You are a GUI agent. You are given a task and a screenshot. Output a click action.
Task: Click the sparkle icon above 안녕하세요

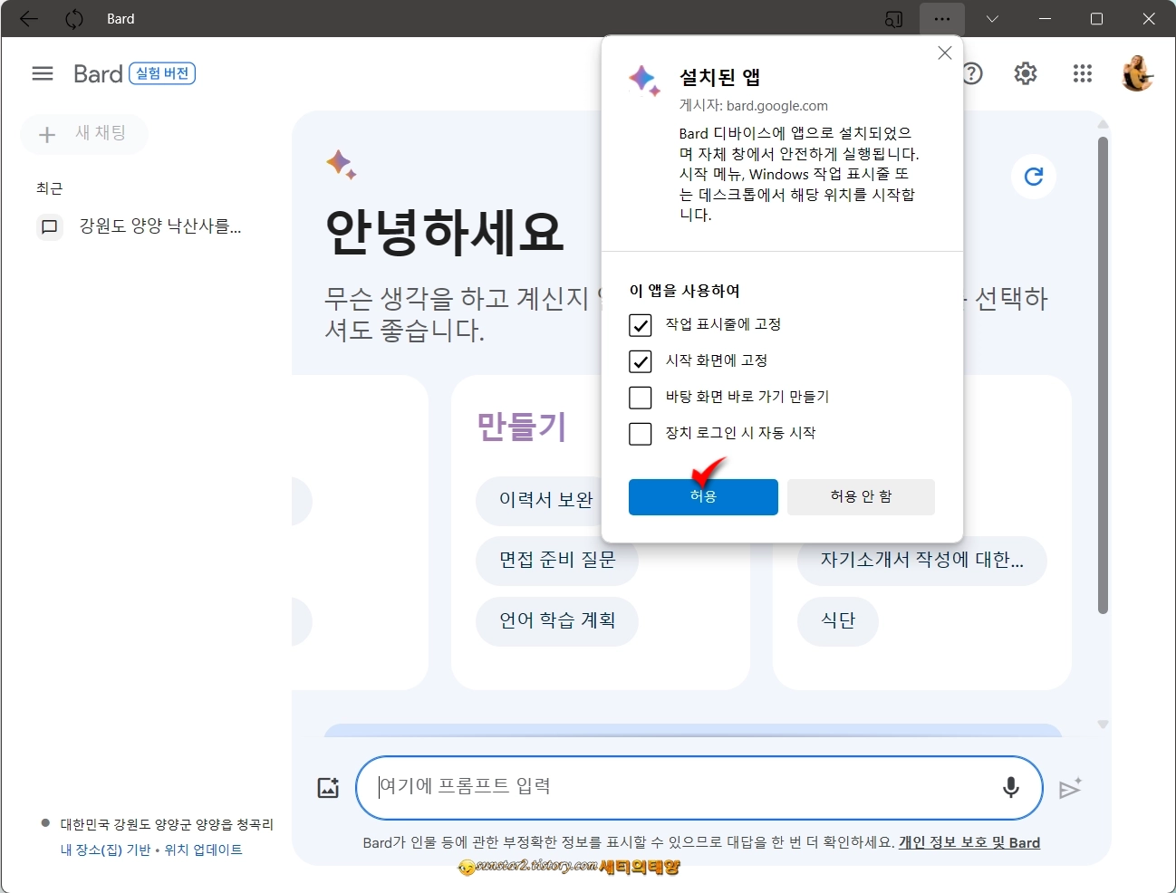342,165
